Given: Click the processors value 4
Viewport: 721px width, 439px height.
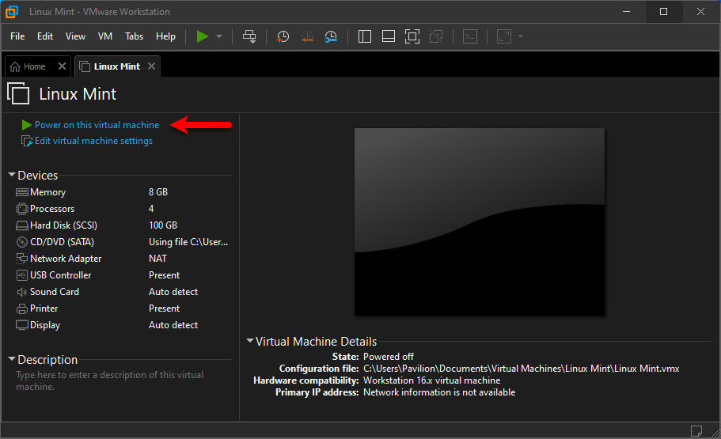Looking at the screenshot, I should pos(151,209).
